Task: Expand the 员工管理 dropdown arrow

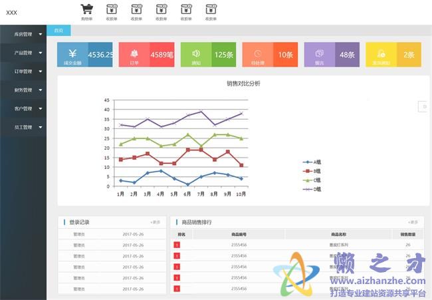Action: point(41,128)
